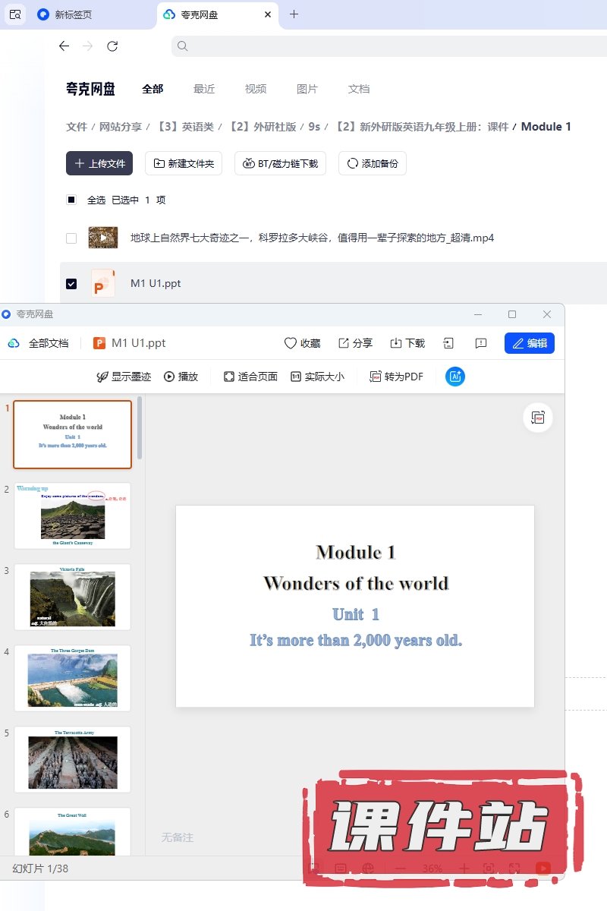This screenshot has height=911, width=607.
Task: Click the floating PDF icon on slide area
Action: 538,418
